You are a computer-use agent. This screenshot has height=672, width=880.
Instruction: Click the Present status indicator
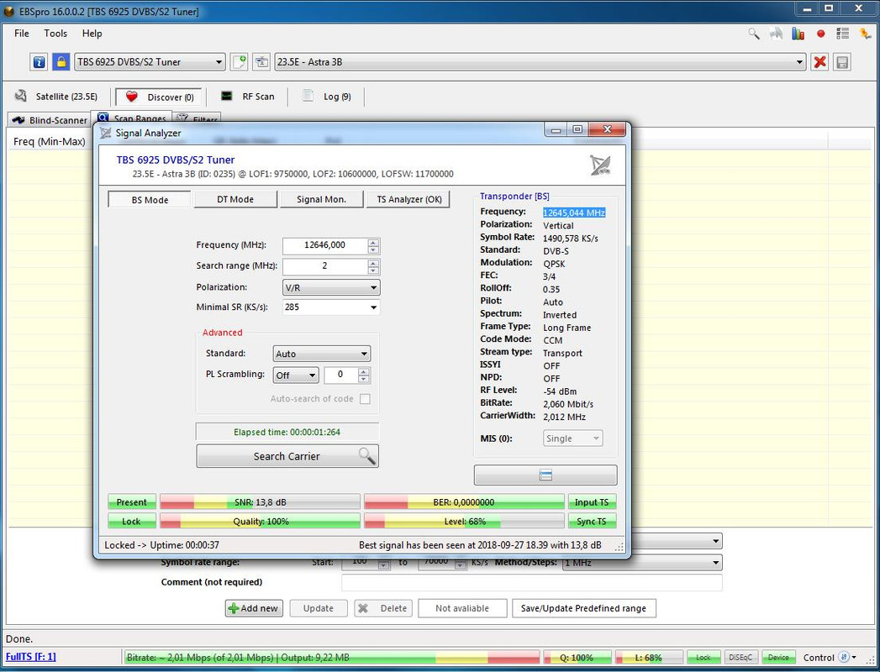tap(131, 502)
